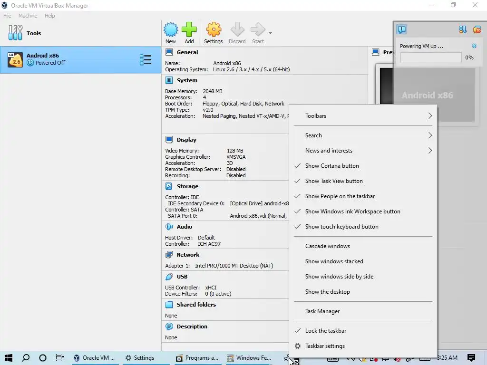Toggle Lock the taskbar option
The width and height of the screenshot is (487, 365).
(x=363, y=331)
